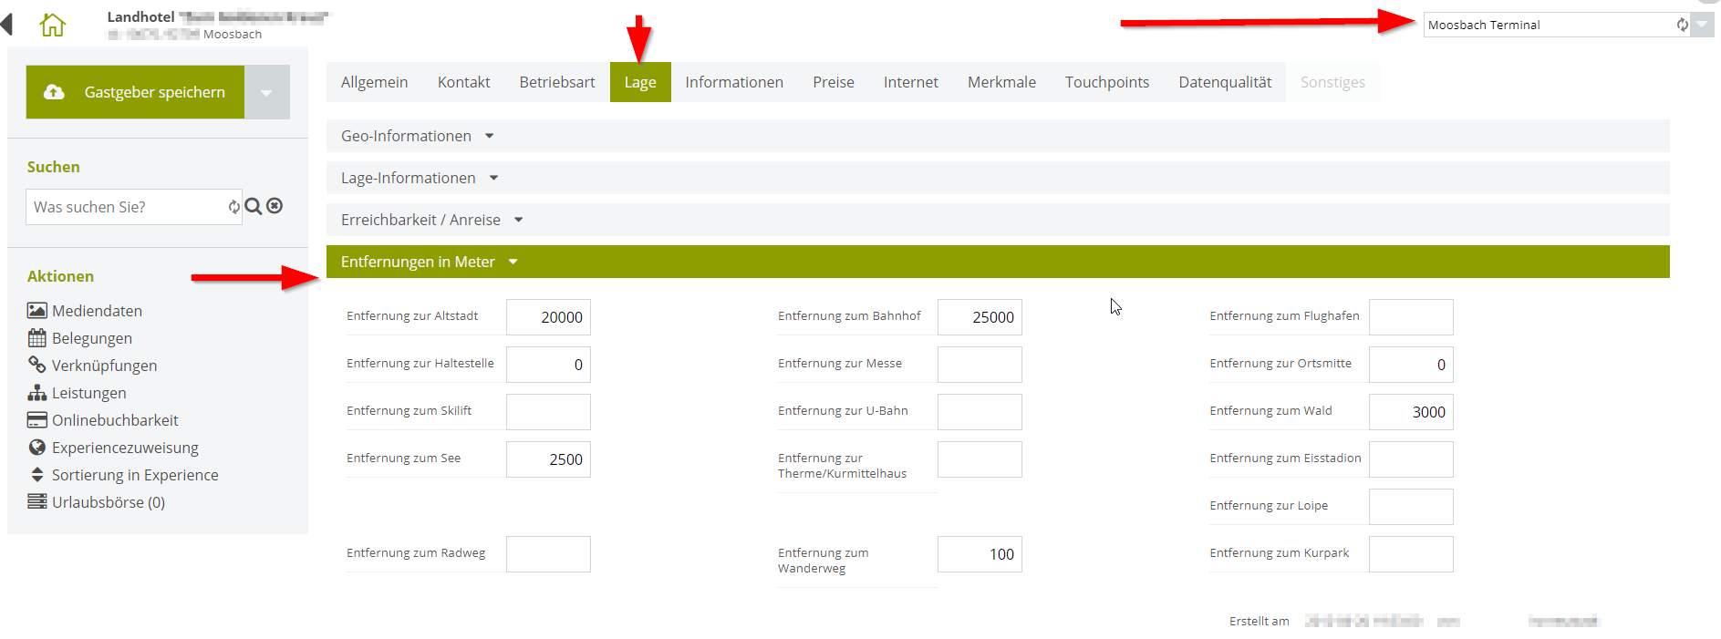Click the Entfernung zur Haltestelle field
This screenshot has width=1721, height=639.
coord(548,365)
